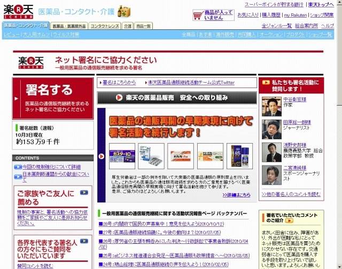Screen dimensions: 342x269
Task: Select the 医薬品・コンタクト・介護 tab
Action: pos(26,26)
